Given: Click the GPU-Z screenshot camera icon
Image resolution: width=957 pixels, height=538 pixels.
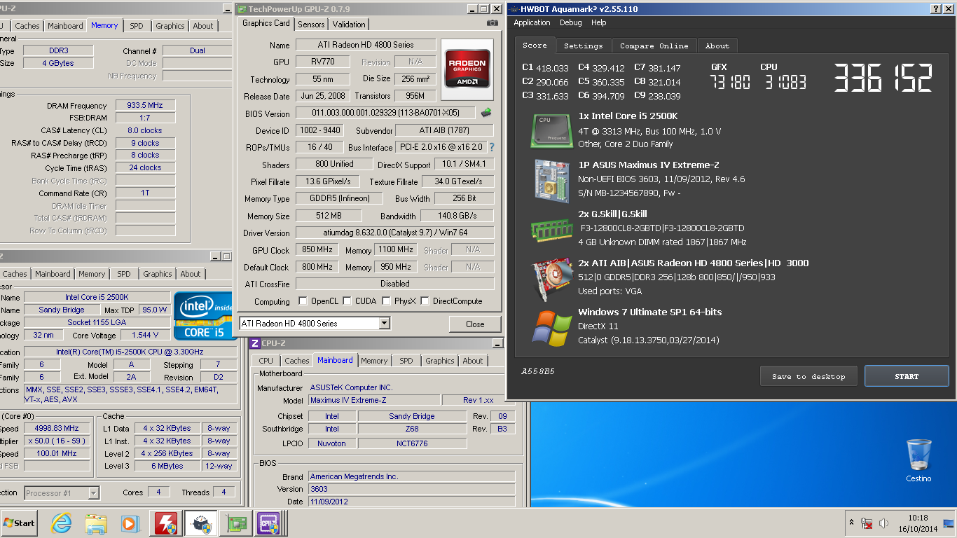Looking at the screenshot, I should coord(493,22).
